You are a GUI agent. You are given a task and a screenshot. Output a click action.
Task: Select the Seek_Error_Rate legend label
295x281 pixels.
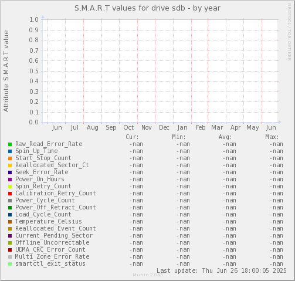pyautogui.click(x=42, y=172)
